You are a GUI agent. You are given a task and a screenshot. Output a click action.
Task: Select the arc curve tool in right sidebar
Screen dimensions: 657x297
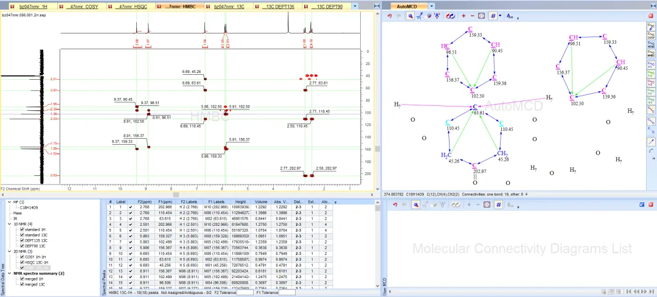(x=651, y=151)
